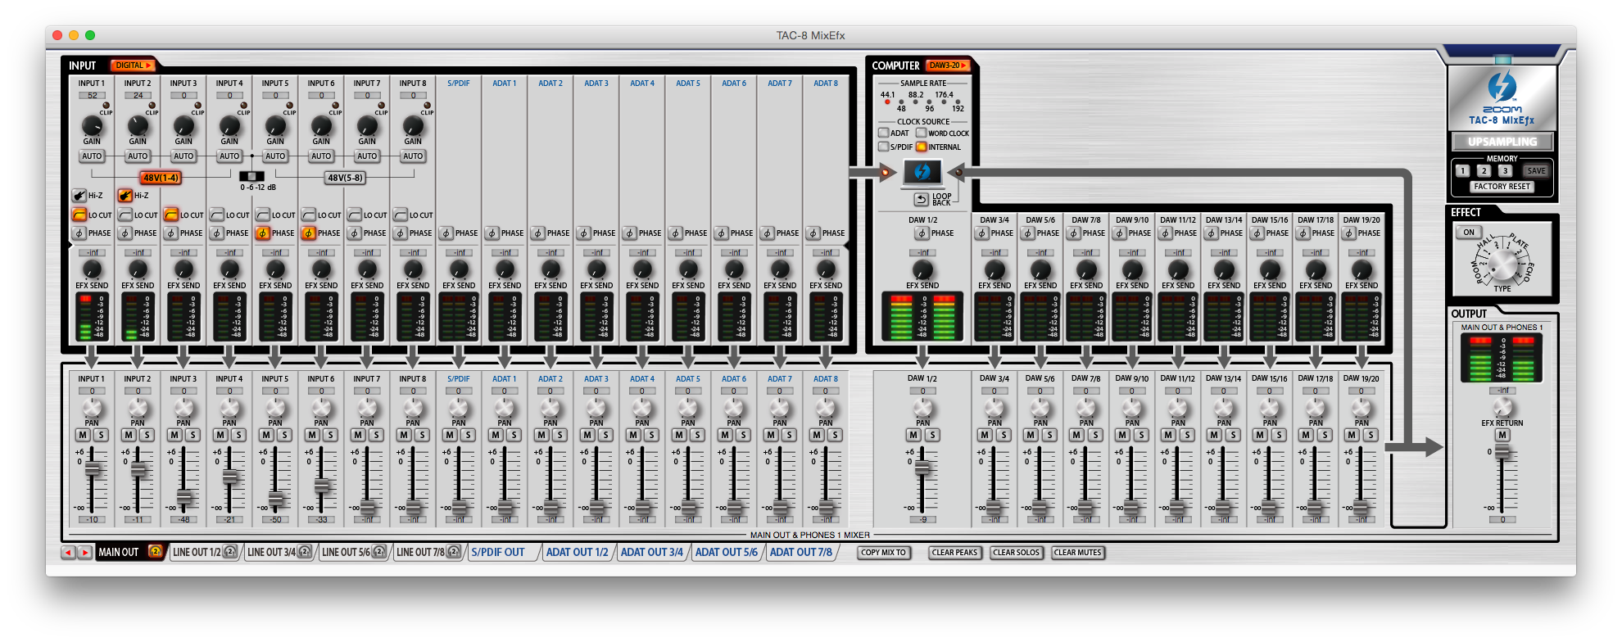Screen dimensions: 1622x642
Task: Click the phase invert icon on ADAT 8
Action: coord(813,233)
